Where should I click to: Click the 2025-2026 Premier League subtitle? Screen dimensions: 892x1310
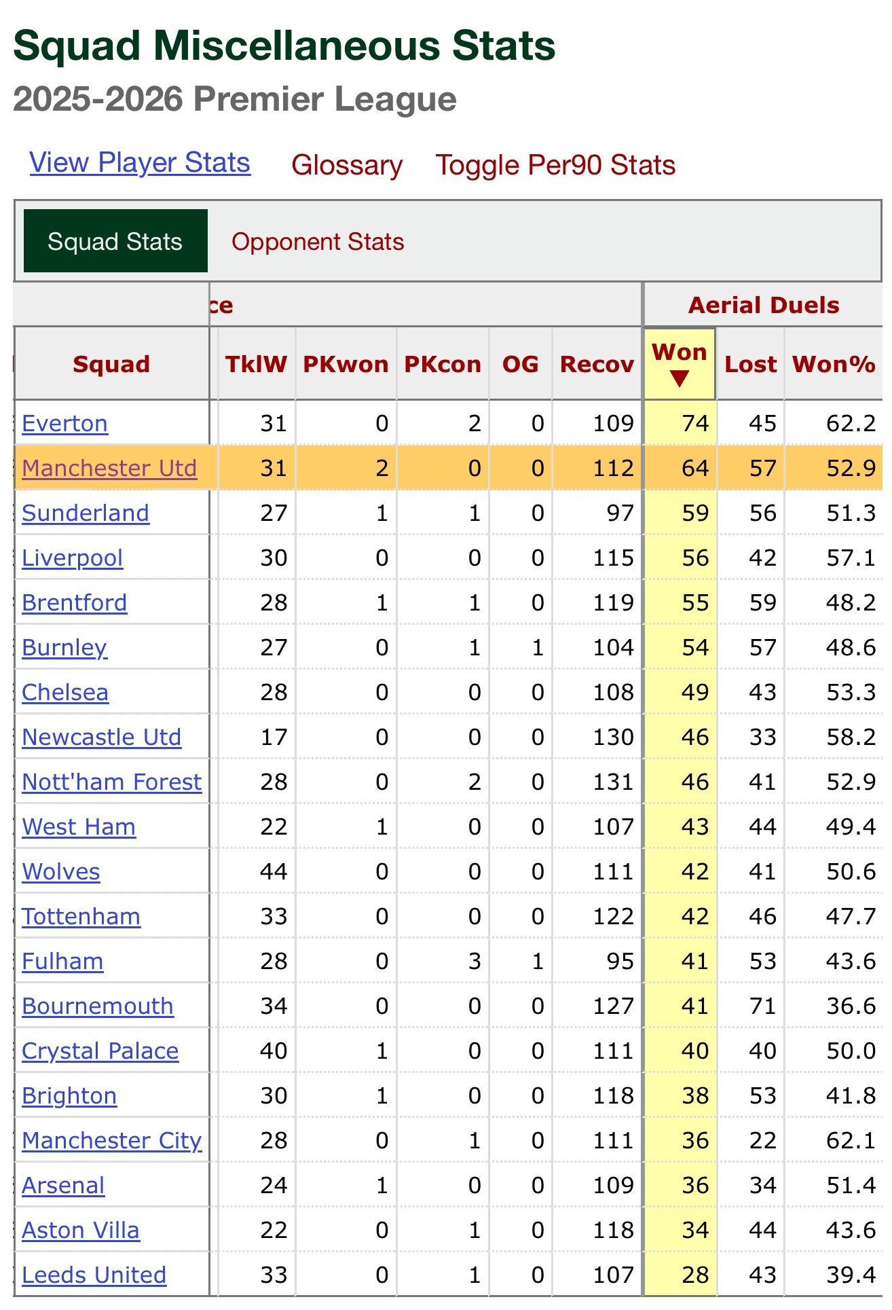235,99
